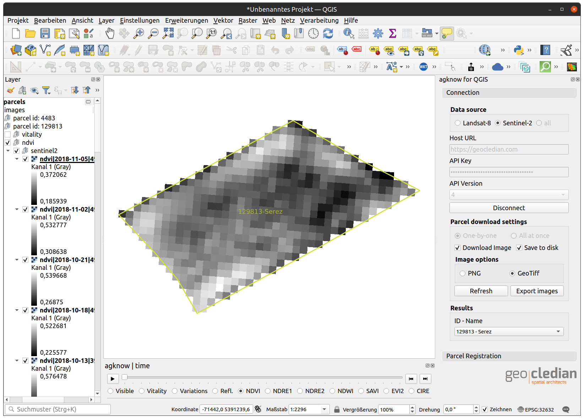Enable the vitality layer group checkbox
Image resolution: width=584 pixels, height=419 pixels.
7,135
